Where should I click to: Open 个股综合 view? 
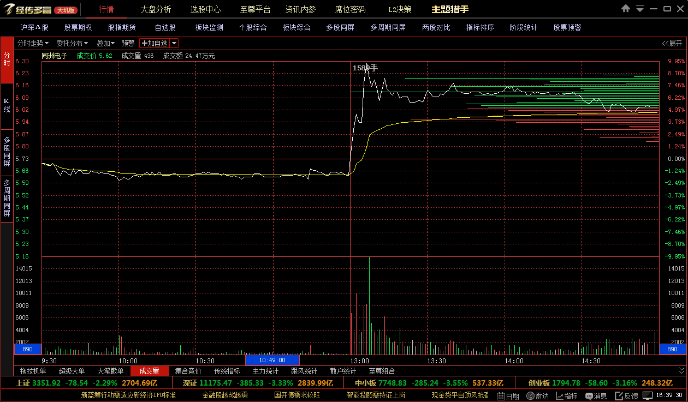point(253,27)
